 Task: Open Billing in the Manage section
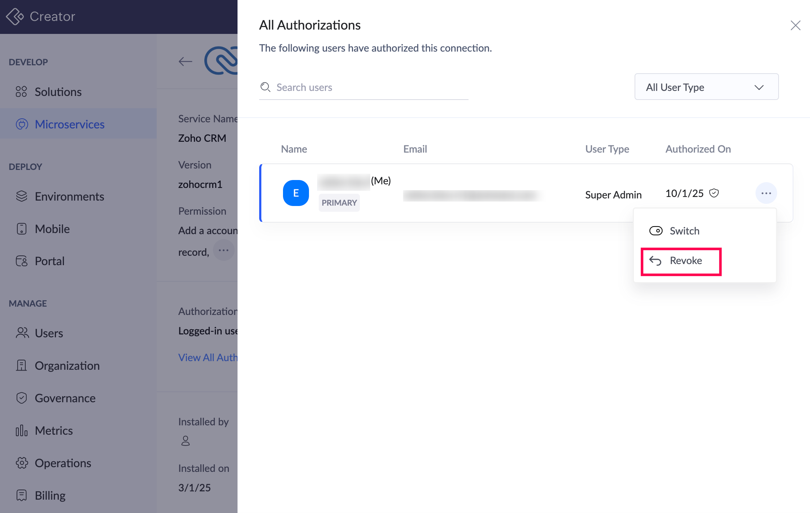click(x=50, y=496)
